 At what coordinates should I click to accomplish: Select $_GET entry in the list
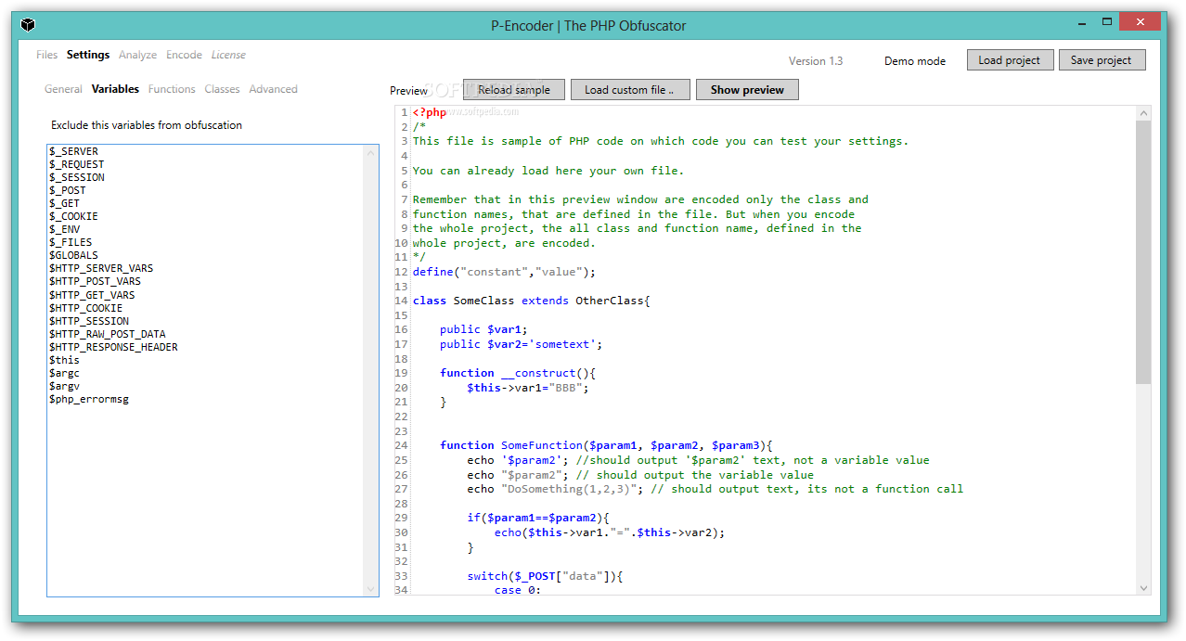coord(65,203)
